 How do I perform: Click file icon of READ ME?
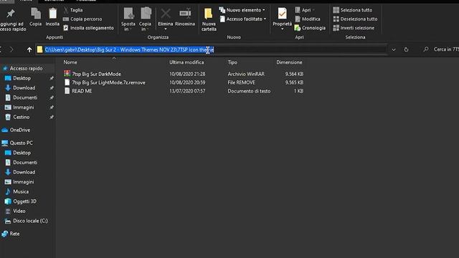click(x=67, y=91)
